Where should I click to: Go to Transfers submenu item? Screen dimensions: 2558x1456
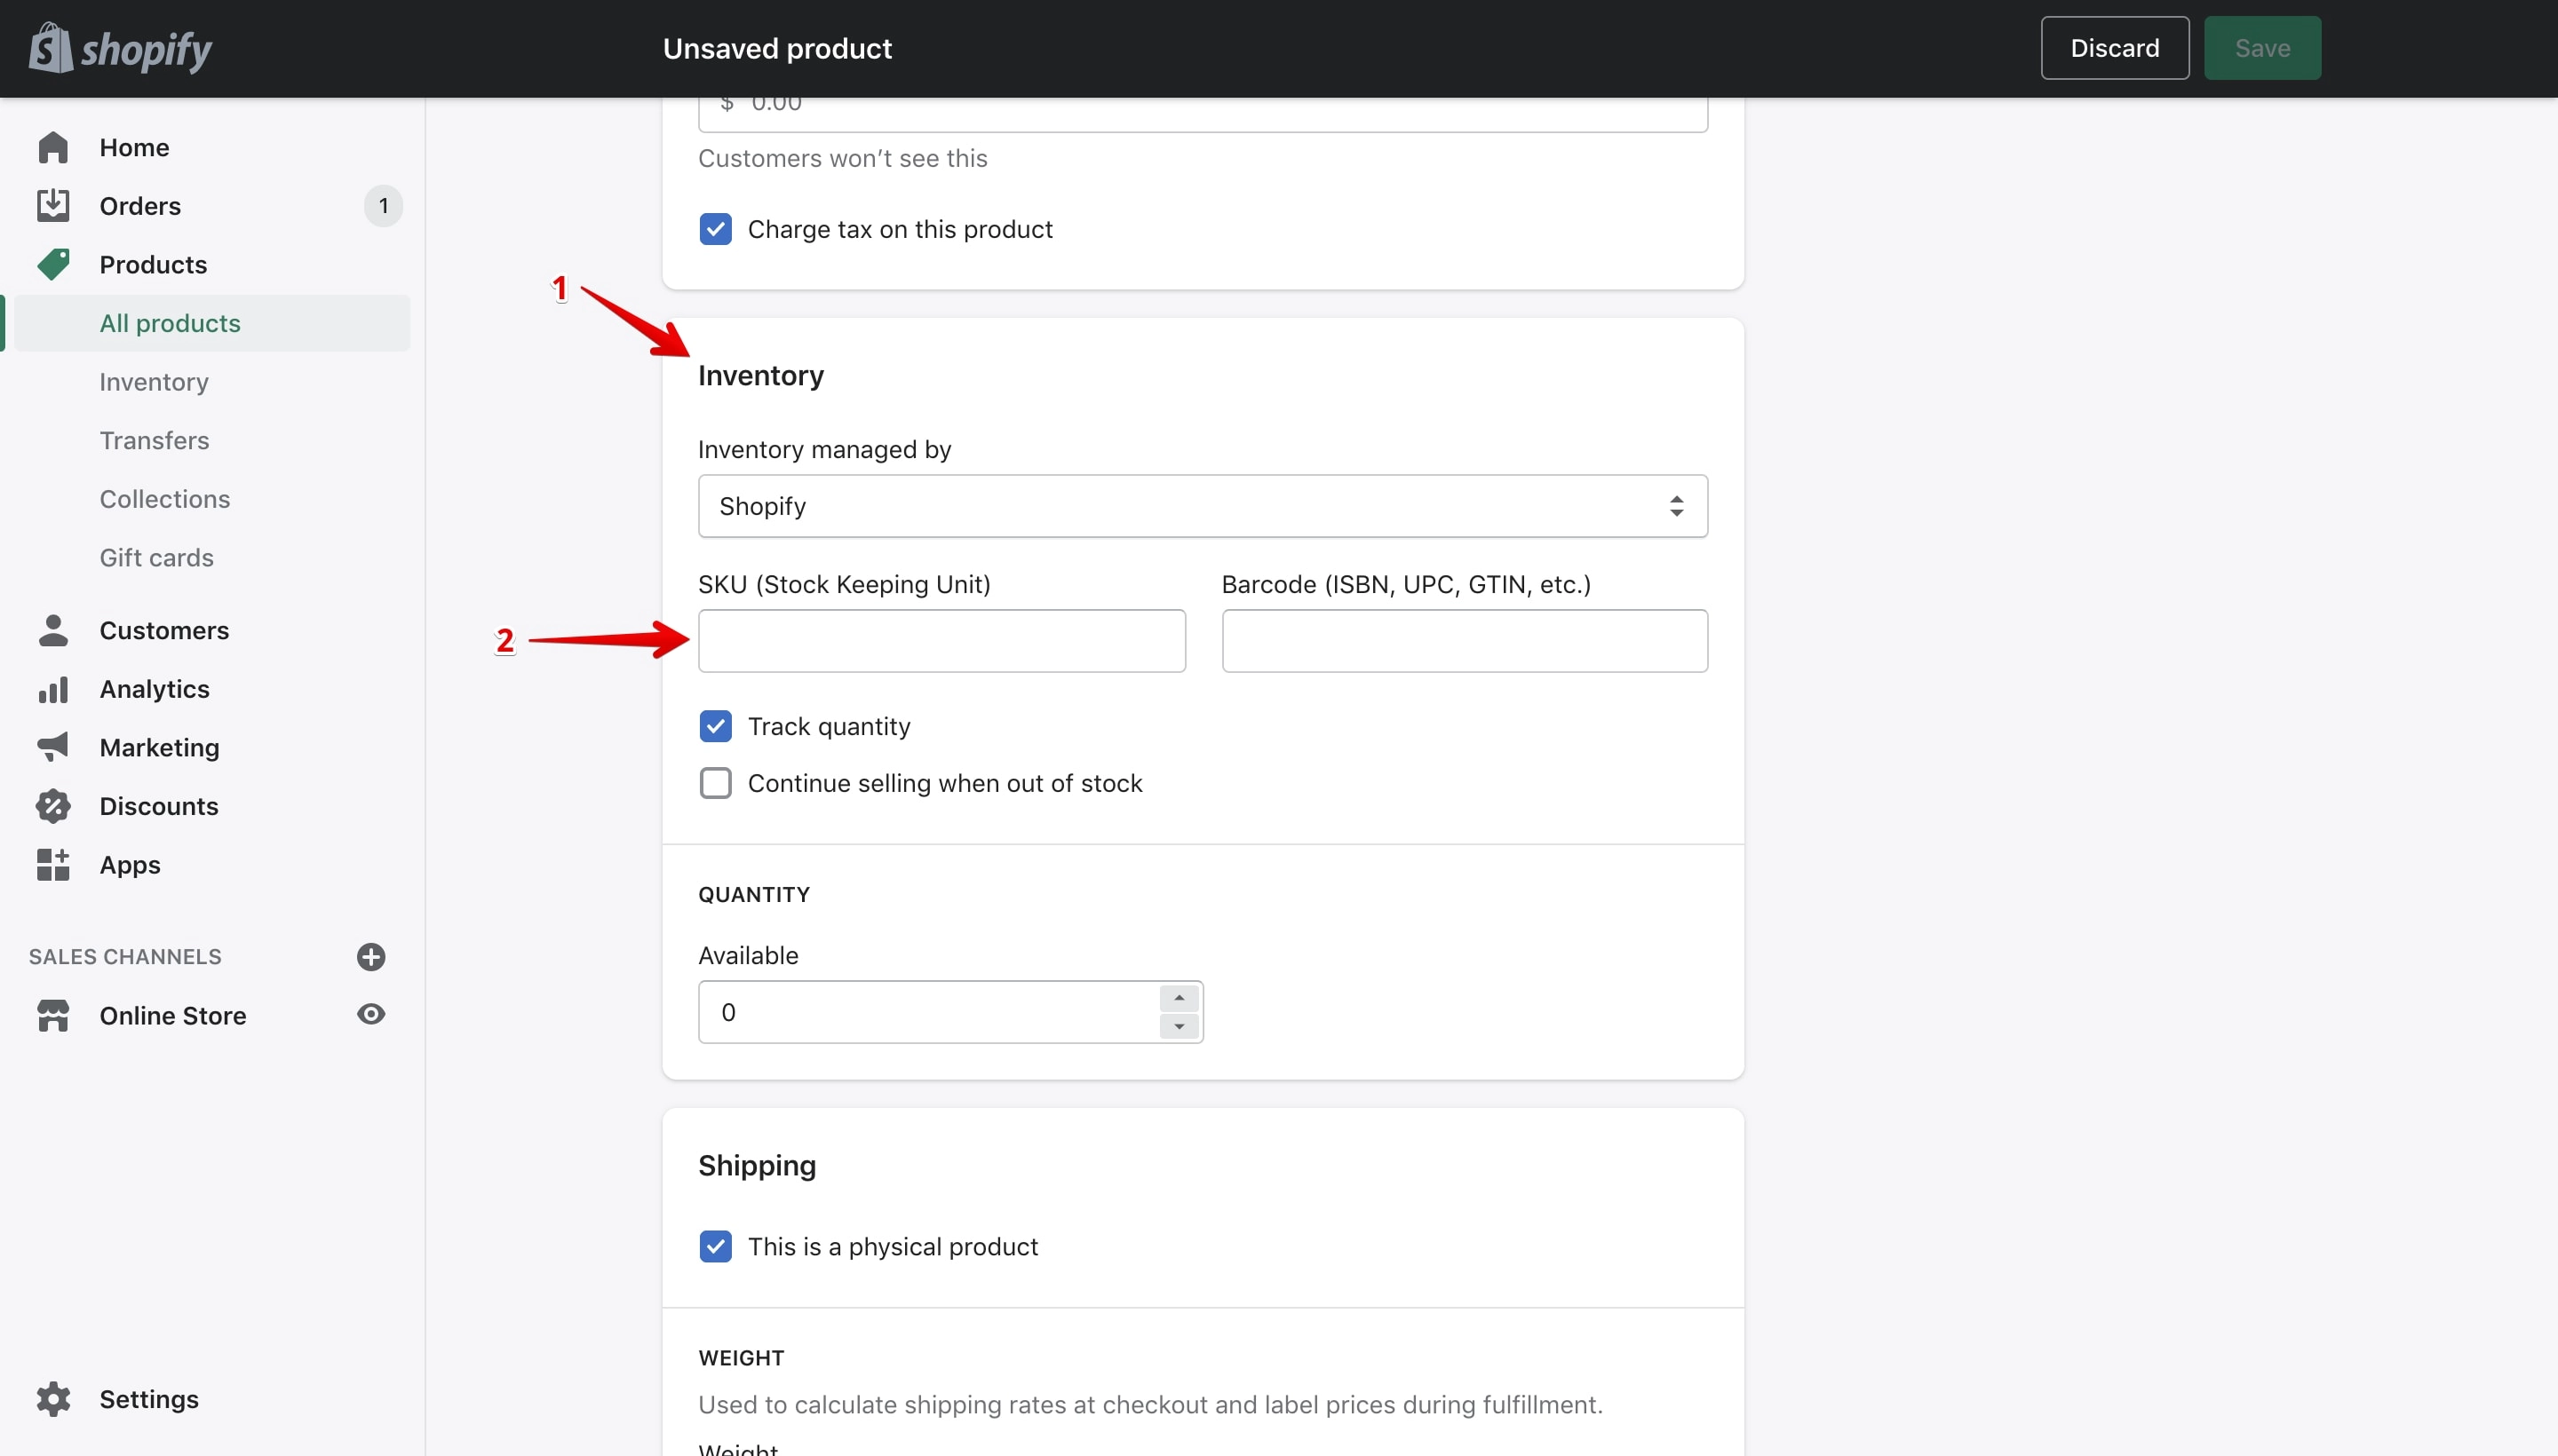click(x=154, y=440)
